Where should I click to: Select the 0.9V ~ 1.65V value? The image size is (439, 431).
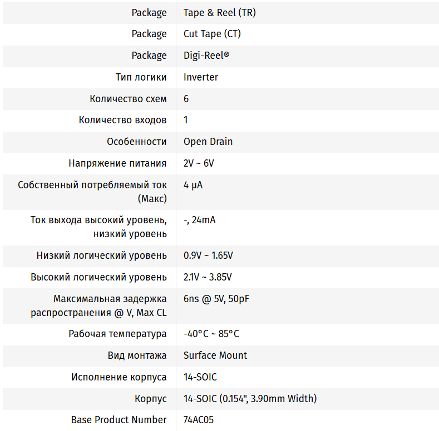[x=208, y=255]
